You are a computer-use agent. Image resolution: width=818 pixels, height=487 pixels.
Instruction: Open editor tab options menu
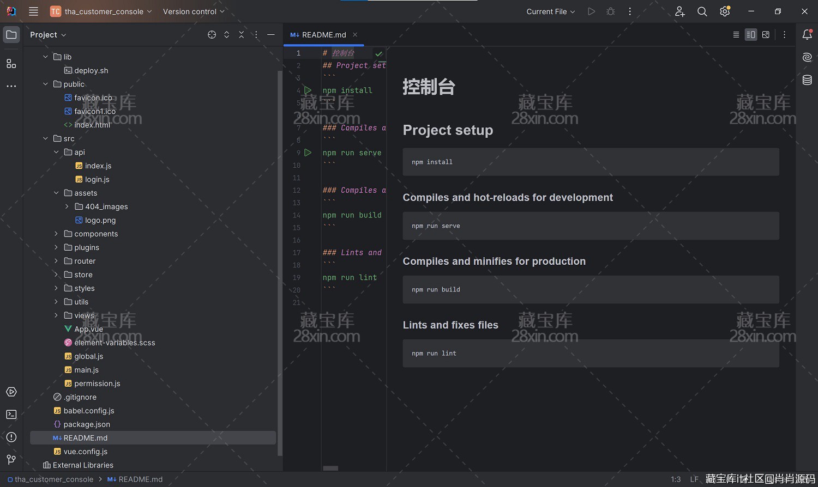[785, 35]
